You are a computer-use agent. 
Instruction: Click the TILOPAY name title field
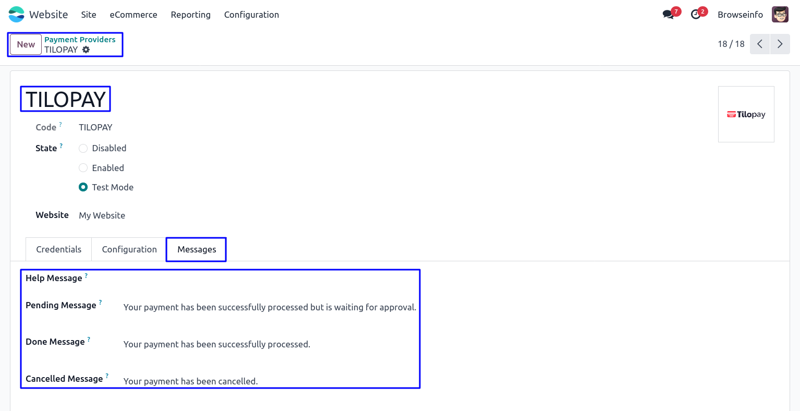pyautogui.click(x=66, y=99)
